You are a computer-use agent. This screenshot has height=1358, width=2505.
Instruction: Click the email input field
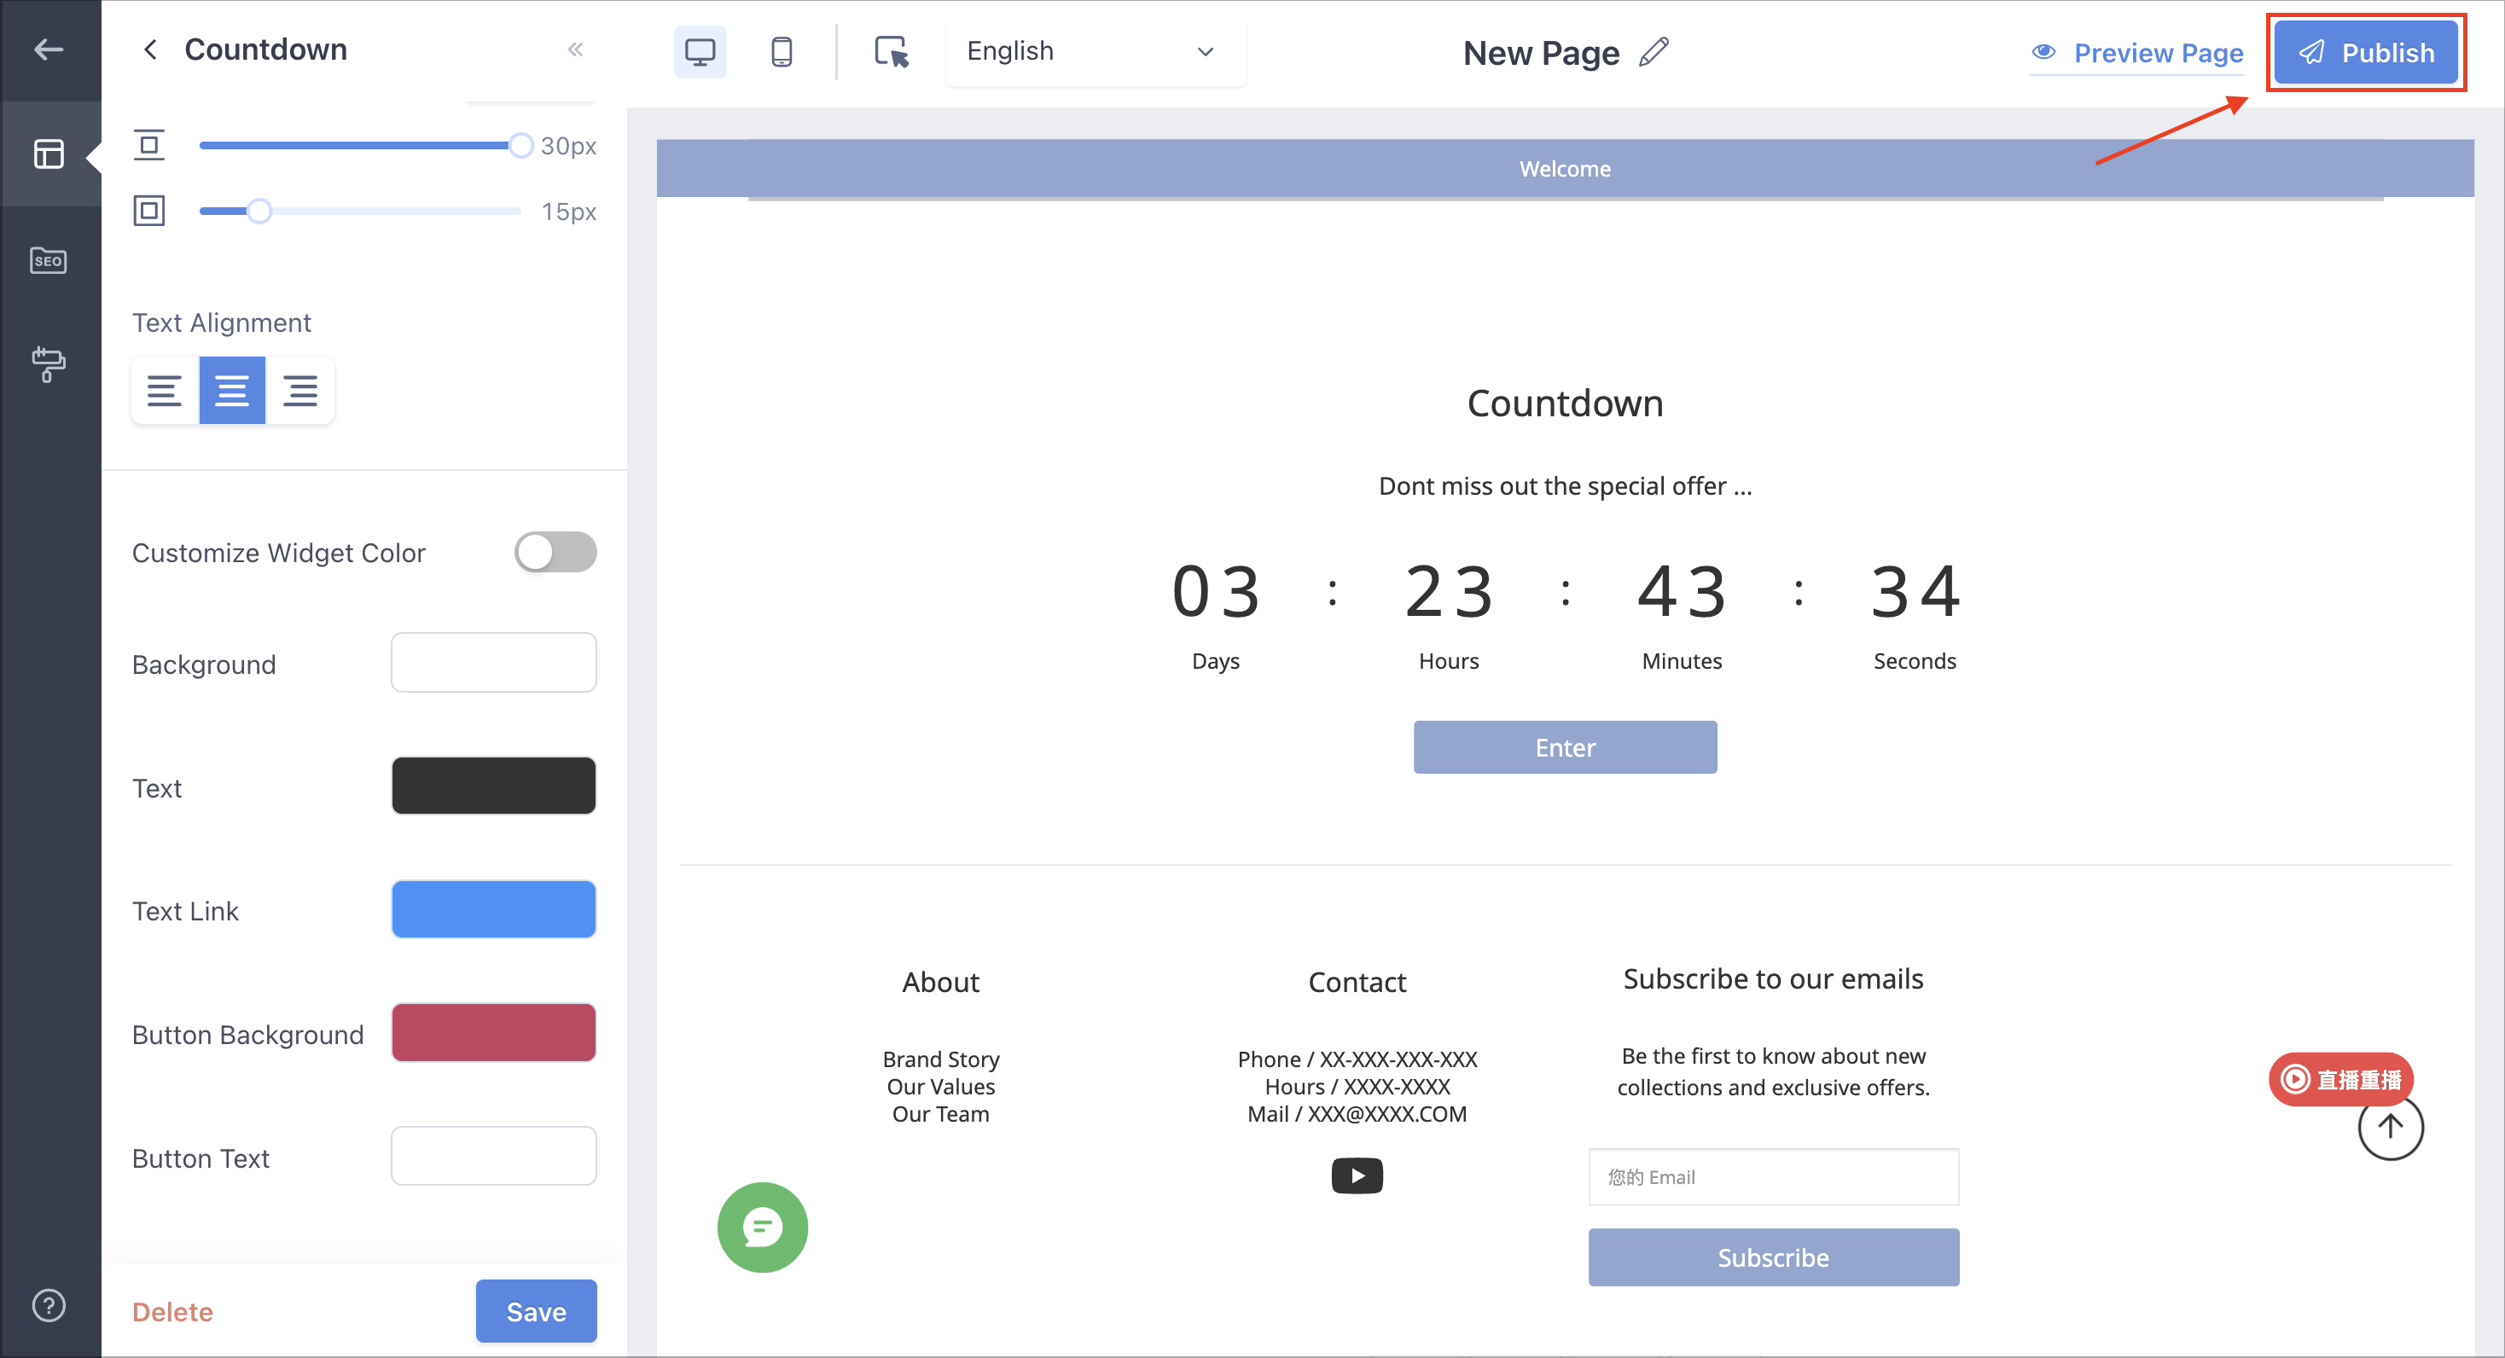(1773, 1177)
